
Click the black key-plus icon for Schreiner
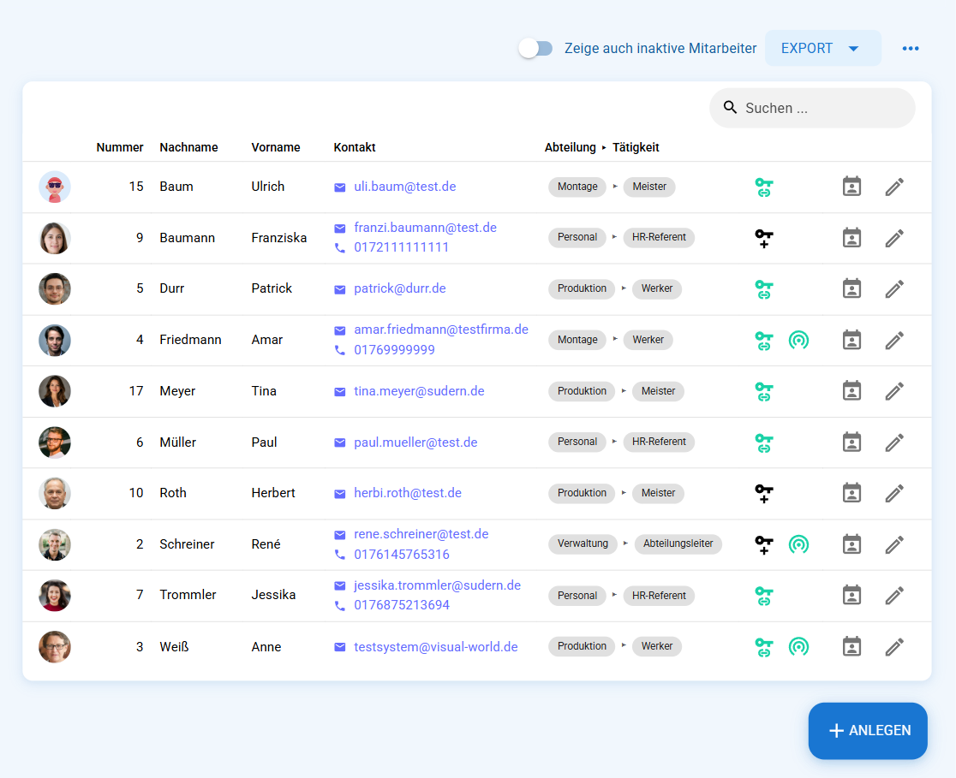coord(763,544)
